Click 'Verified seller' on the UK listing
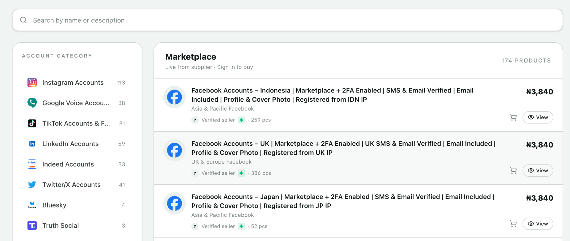The height and width of the screenshot is (241, 570). 218,173
